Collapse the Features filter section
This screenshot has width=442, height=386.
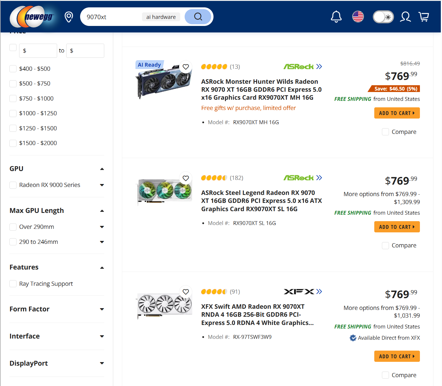pyautogui.click(x=102, y=268)
